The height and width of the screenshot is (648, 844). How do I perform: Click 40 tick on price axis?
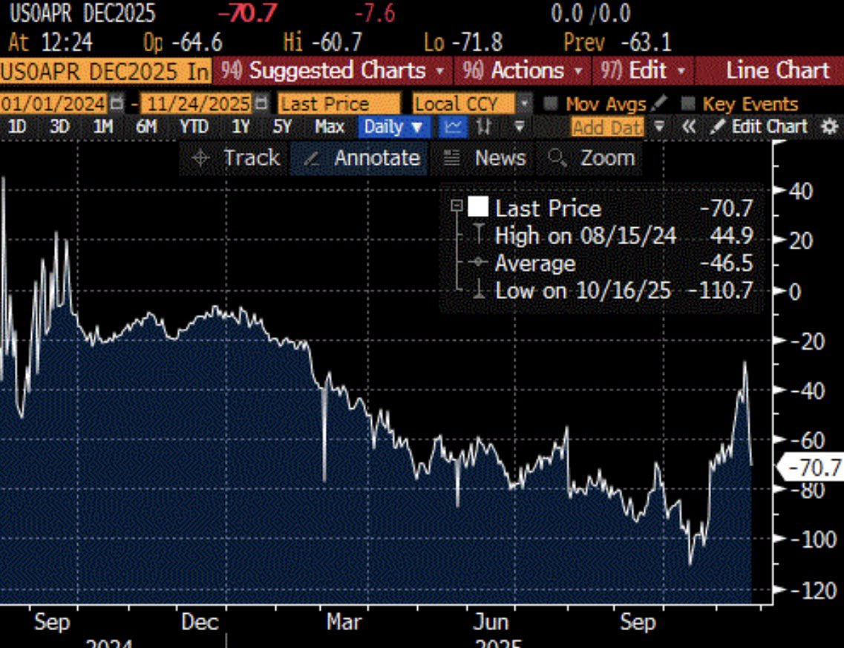[801, 191]
